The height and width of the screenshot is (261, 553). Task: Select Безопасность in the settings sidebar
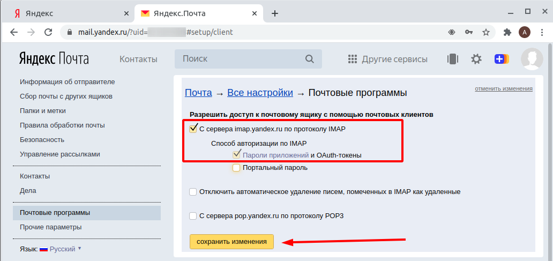point(42,140)
